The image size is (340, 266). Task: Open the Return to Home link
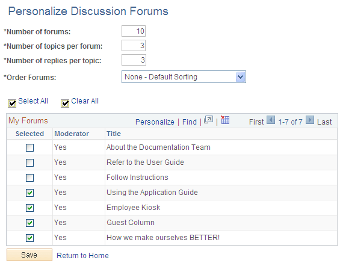(82, 256)
